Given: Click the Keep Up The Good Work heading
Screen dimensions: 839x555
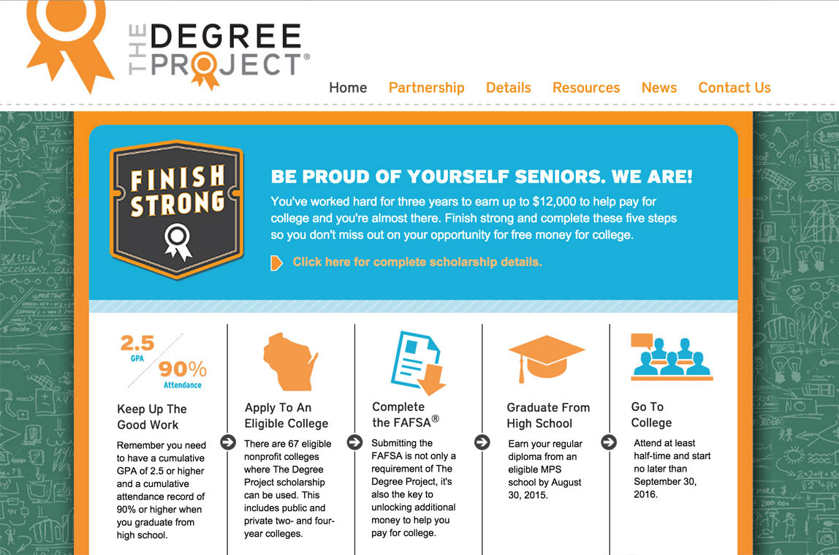Looking at the screenshot, I should 152,417.
